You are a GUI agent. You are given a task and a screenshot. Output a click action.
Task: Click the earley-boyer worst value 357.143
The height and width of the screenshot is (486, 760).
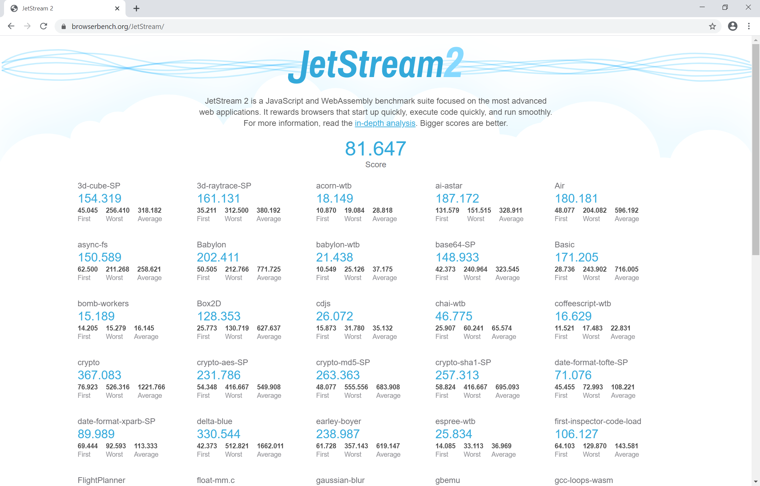[x=356, y=446]
